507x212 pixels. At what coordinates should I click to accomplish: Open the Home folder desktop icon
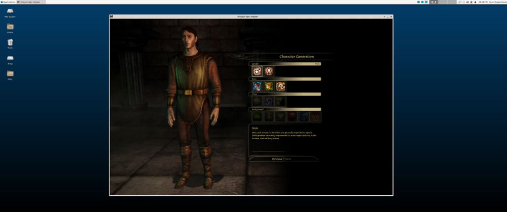10,28
